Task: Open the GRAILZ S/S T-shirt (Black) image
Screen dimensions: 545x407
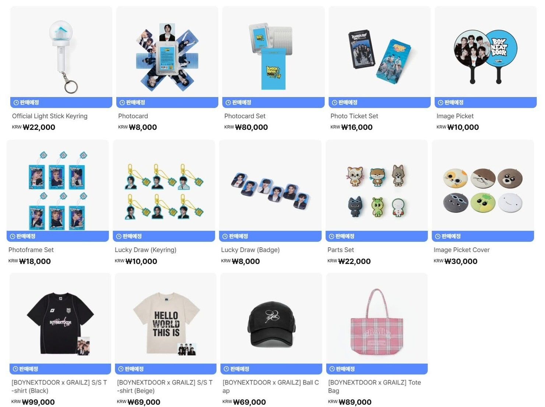Action: 60,318
